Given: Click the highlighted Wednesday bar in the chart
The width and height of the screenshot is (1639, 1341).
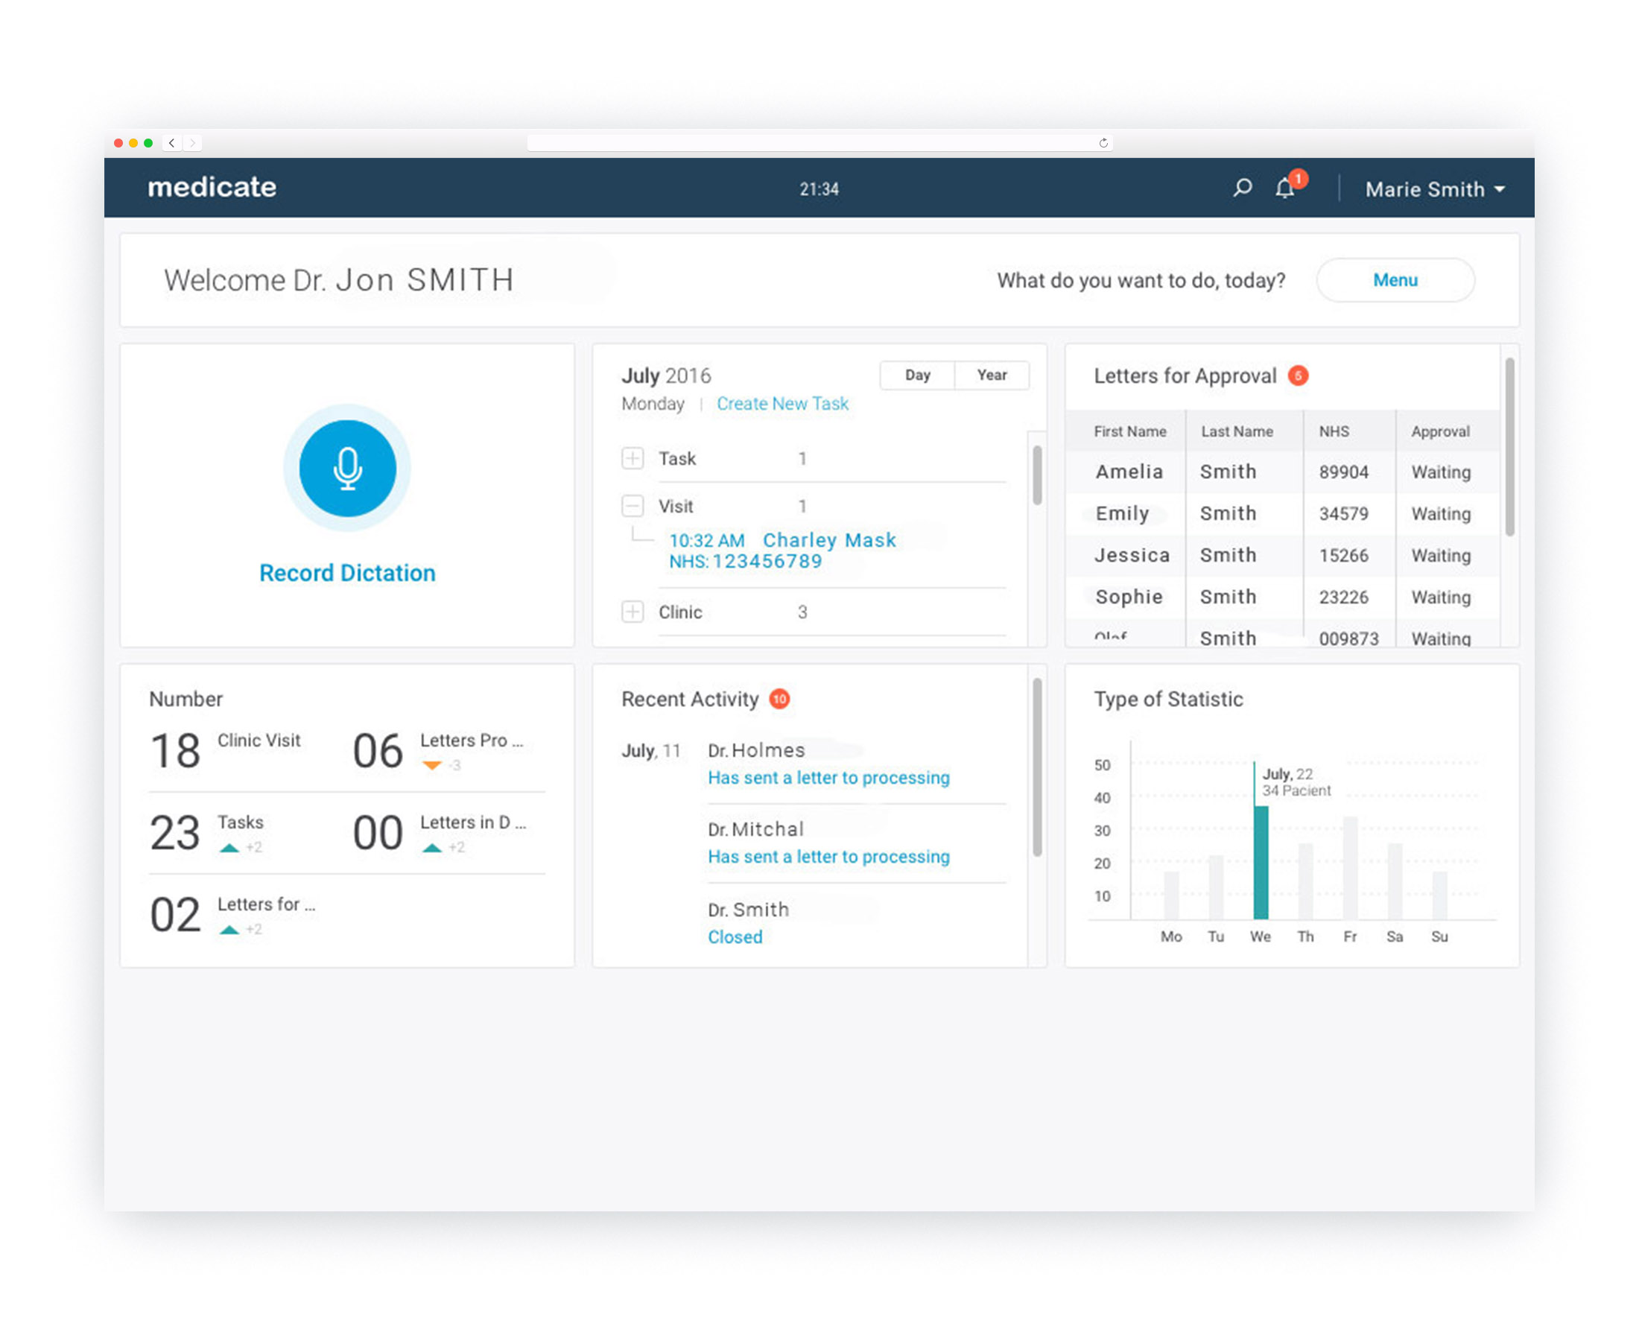Looking at the screenshot, I should click(1261, 861).
